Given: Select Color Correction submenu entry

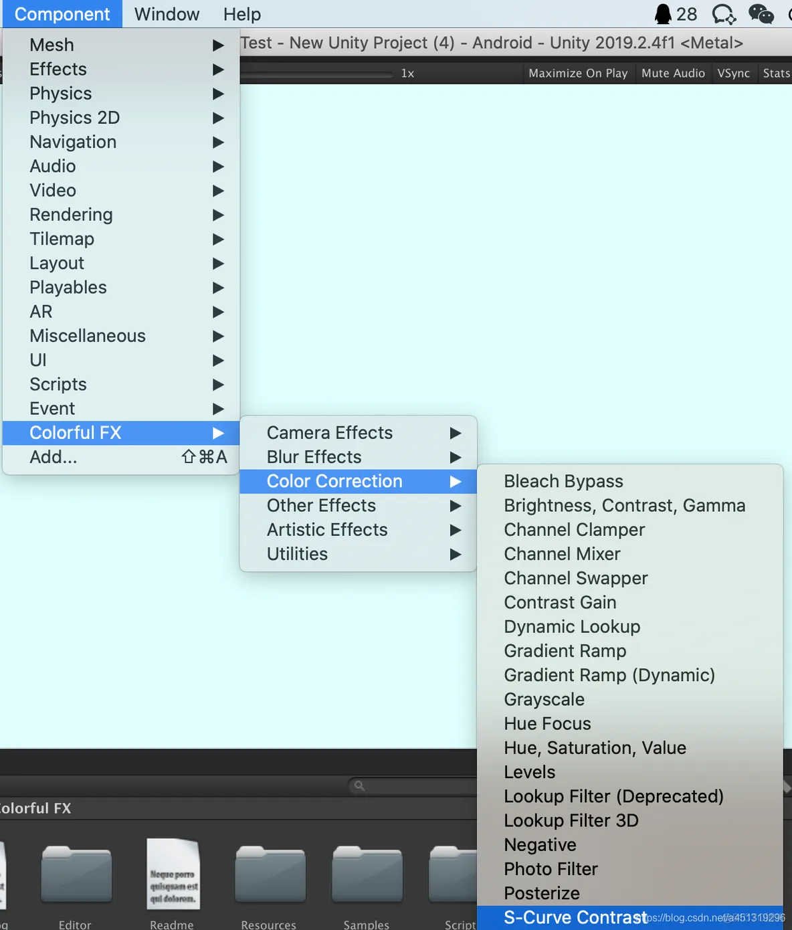Looking at the screenshot, I should coord(358,481).
